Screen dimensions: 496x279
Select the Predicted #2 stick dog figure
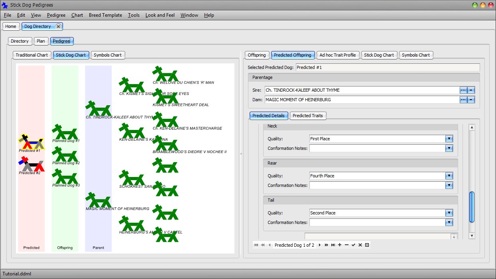pos(31,164)
